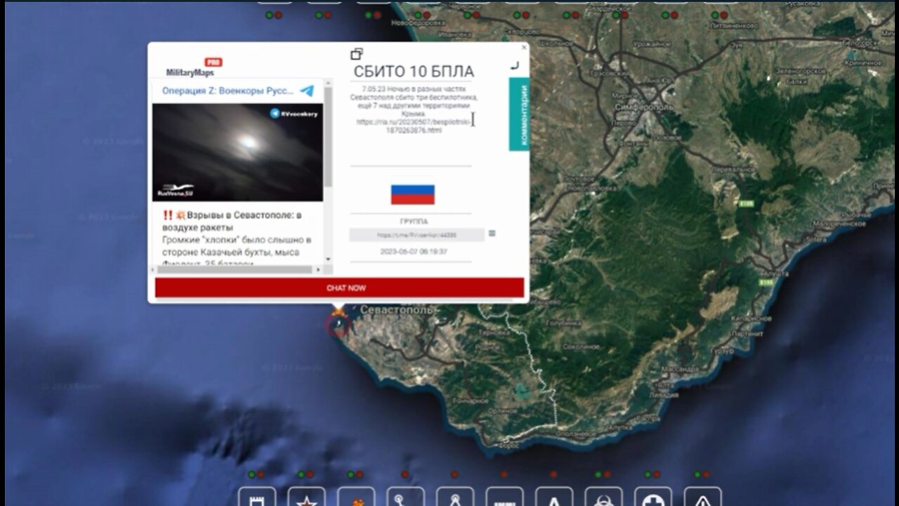This screenshot has height=506, width=899.
Task: Click the horizontal scrollbar right arrow
Action: [x=319, y=269]
